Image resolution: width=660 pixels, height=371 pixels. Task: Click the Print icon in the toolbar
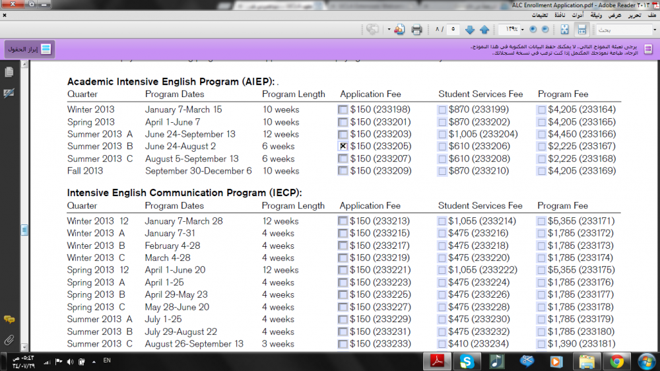(x=416, y=30)
